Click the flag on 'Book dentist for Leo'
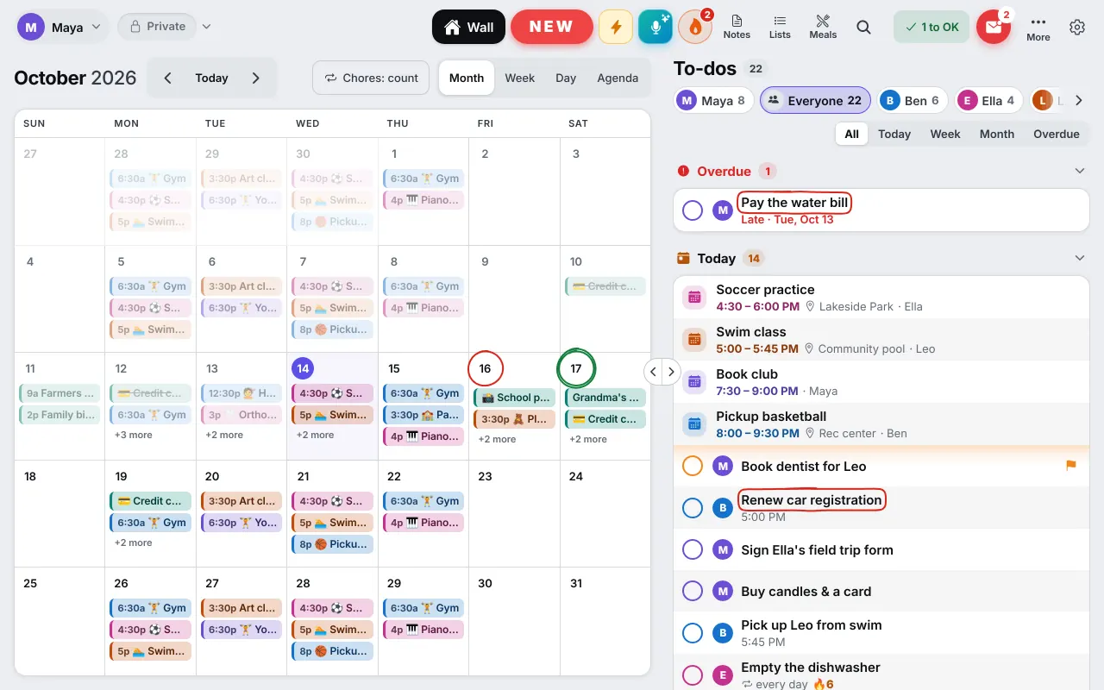Screen dimensions: 1104x690 [1071, 466]
